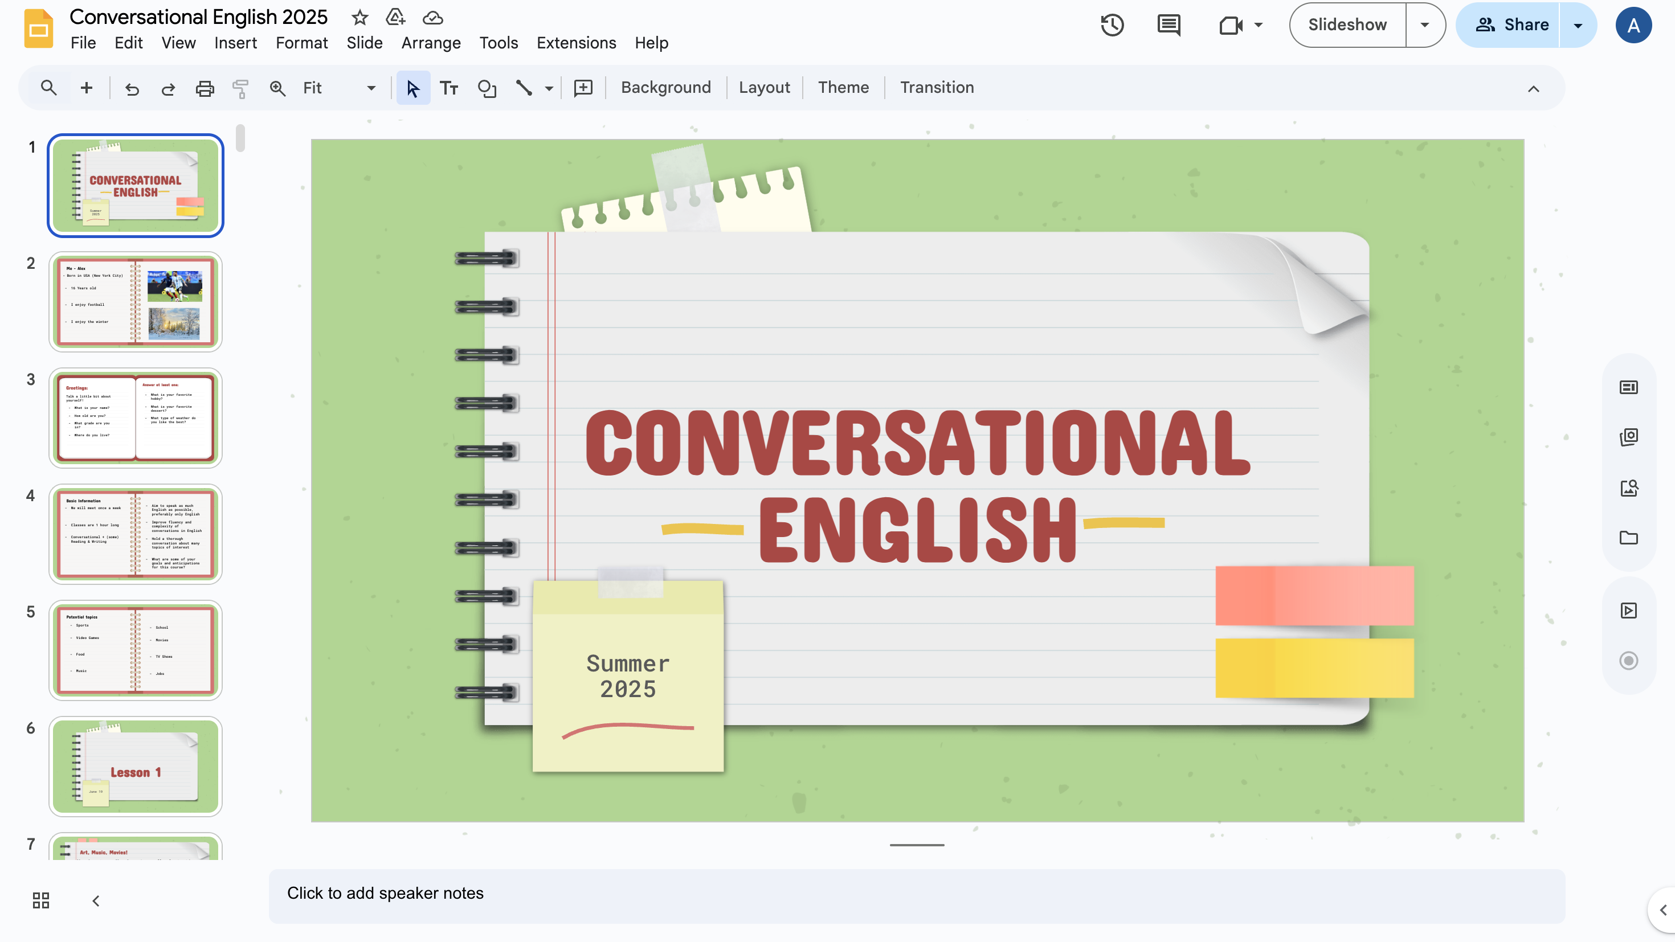Open the shape insertion tool
The width and height of the screenshot is (1675, 942).
(487, 87)
